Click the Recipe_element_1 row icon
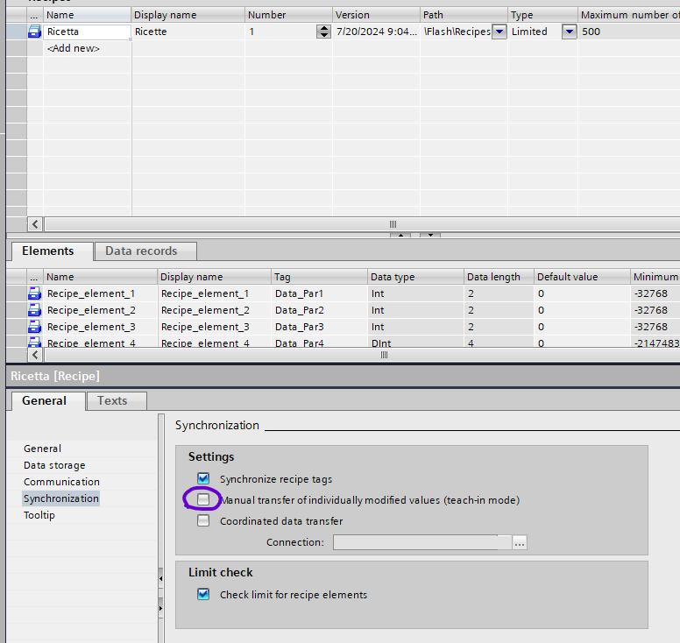The width and height of the screenshot is (680, 643). (34, 293)
